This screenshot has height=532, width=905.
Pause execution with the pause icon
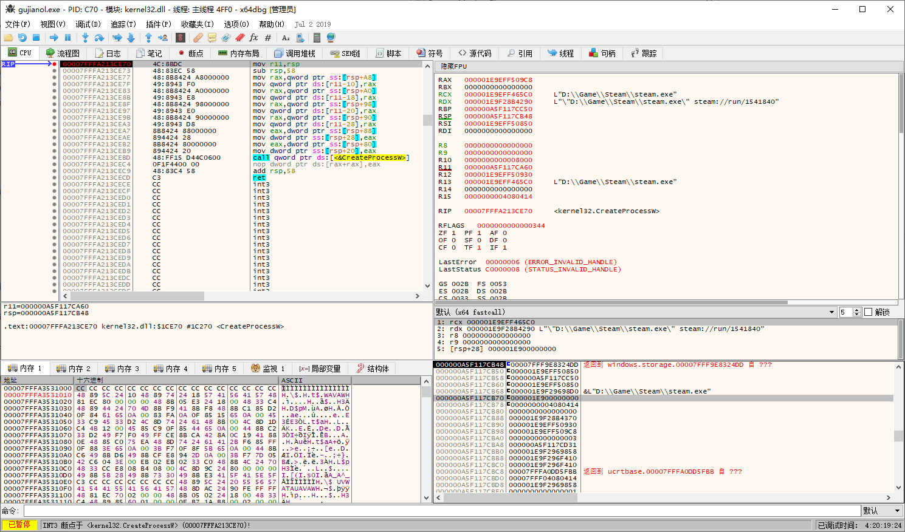[67, 38]
